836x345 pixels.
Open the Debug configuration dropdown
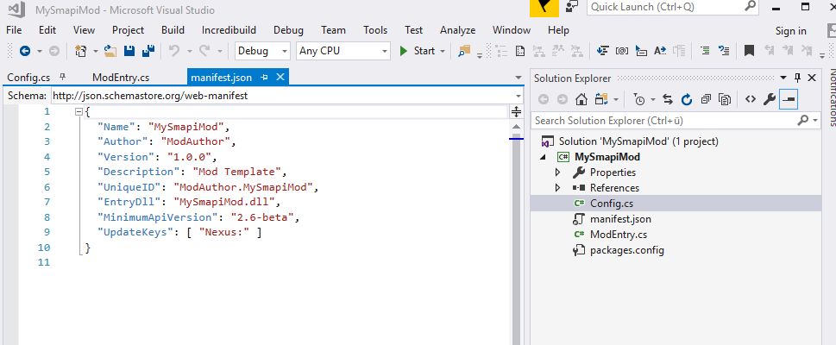pos(262,51)
